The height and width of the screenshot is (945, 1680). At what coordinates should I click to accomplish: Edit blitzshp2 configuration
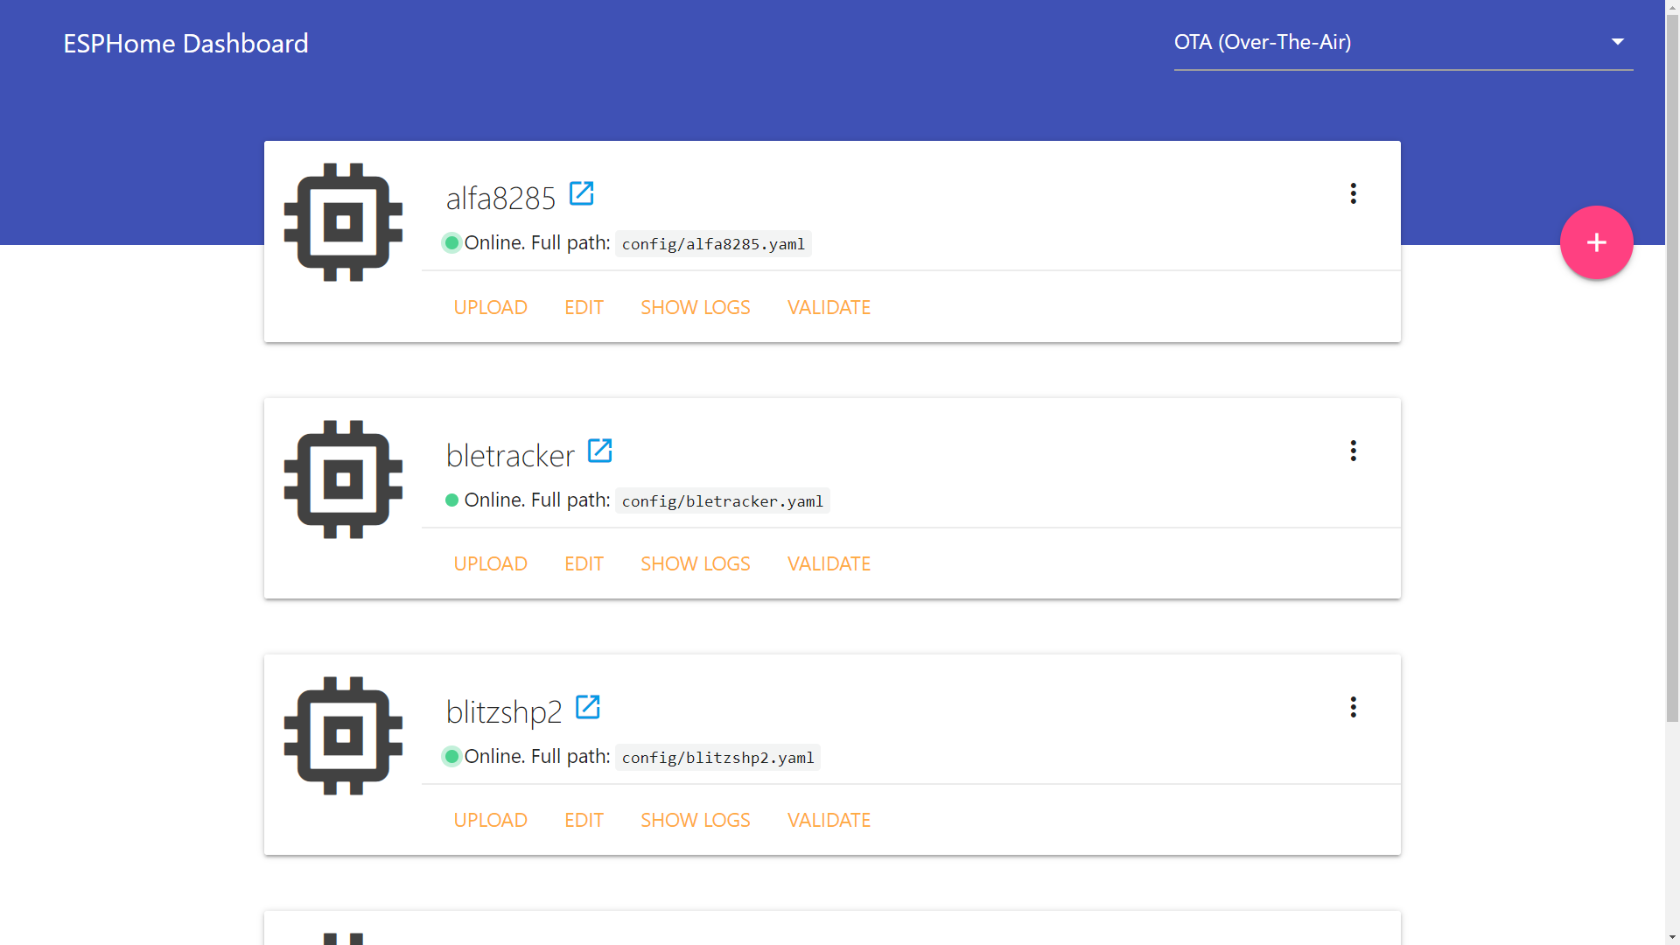click(584, 820)
